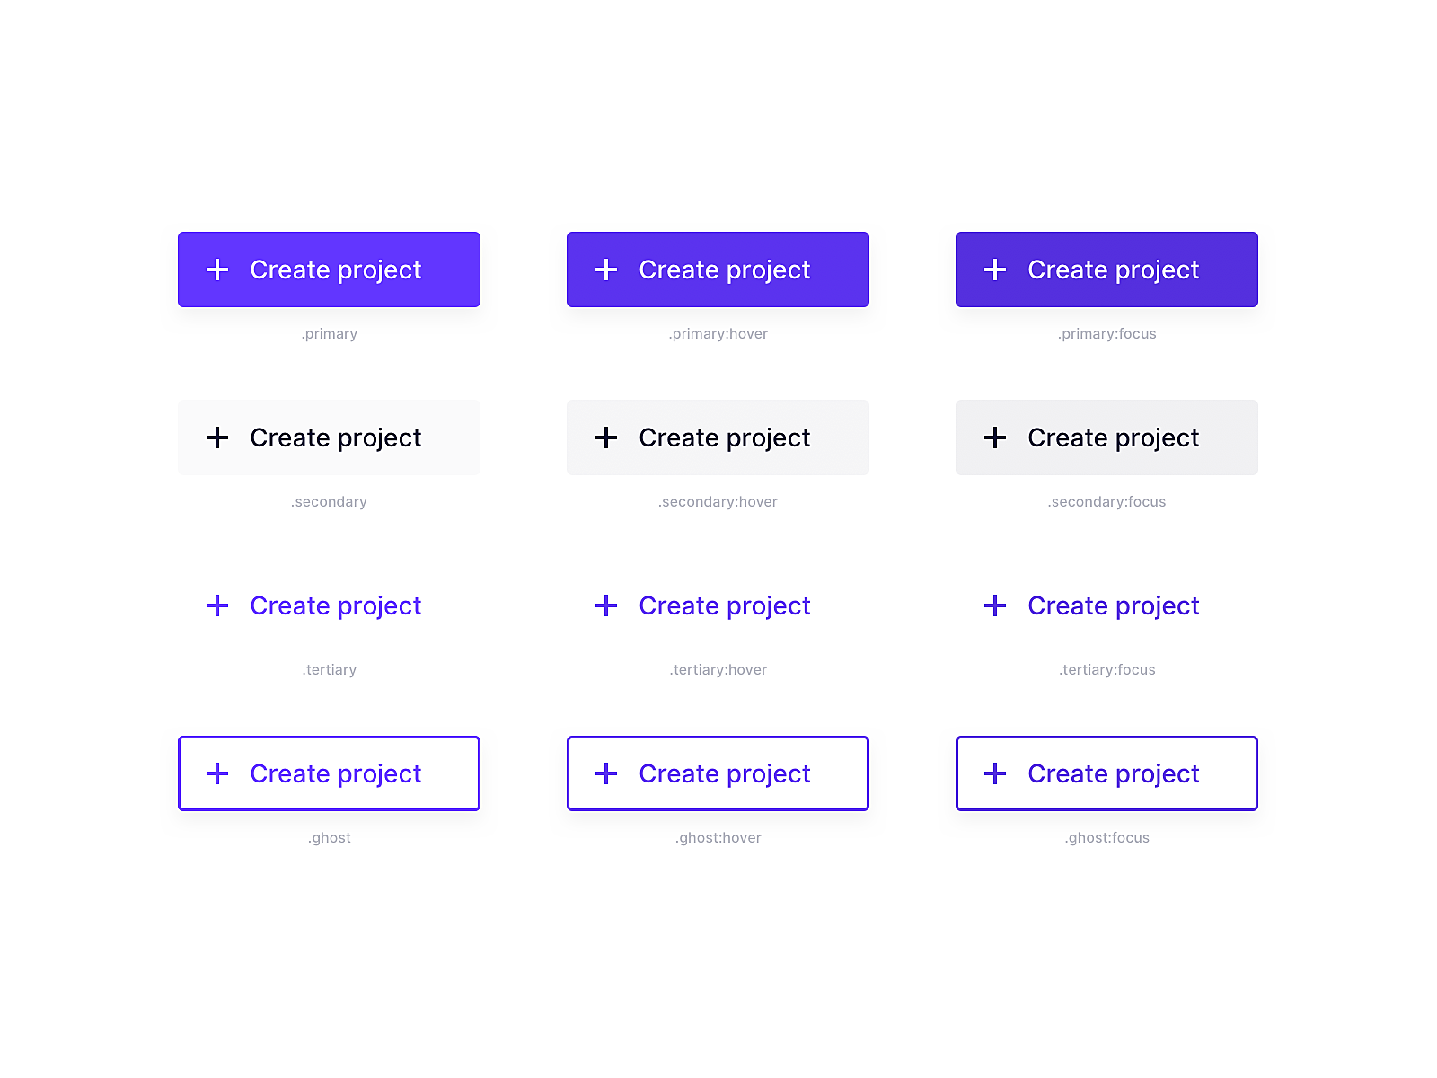Click the plus icon in the .primary:focus button

995,269
